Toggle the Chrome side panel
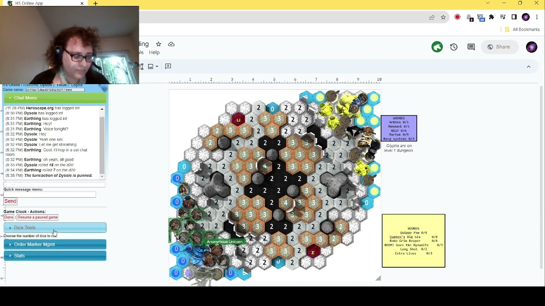The width and height of the screenshot is (545, 306). 514,17
